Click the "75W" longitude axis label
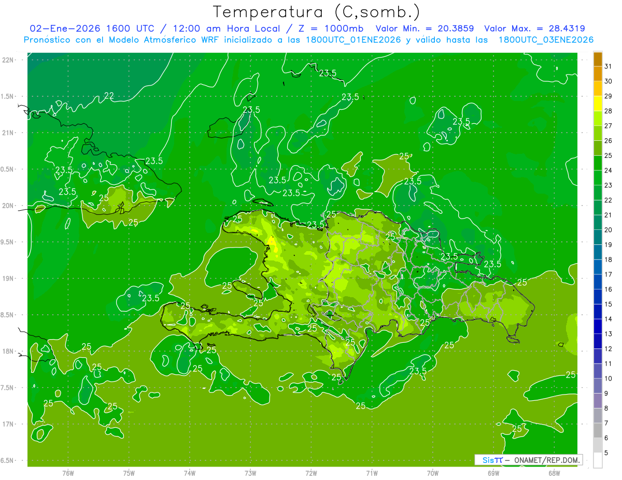 point(129,473)
